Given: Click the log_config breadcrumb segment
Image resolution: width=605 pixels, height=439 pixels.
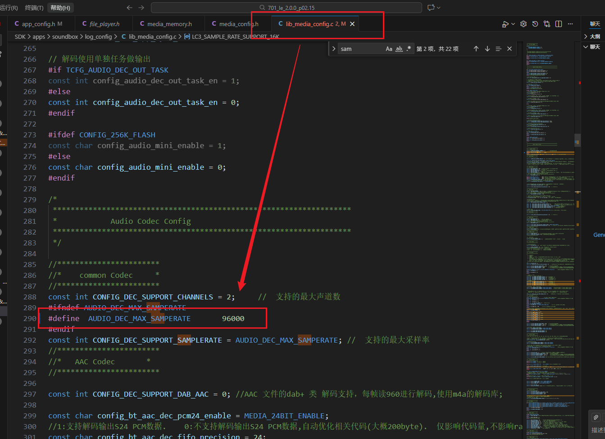Looking at the screenshot, I should pos(98,36).
